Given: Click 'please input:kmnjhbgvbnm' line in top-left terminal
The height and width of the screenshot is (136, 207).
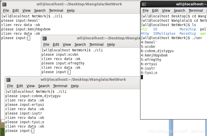Looking at the screenshot, I should point(26,29).
